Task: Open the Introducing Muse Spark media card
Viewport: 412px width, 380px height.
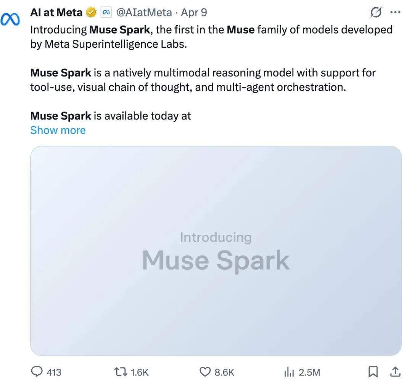Action: [216, 251]
